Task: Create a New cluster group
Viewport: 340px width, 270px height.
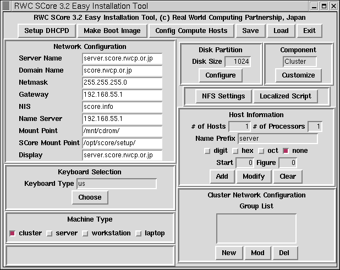Action: [x=229, y=253]
